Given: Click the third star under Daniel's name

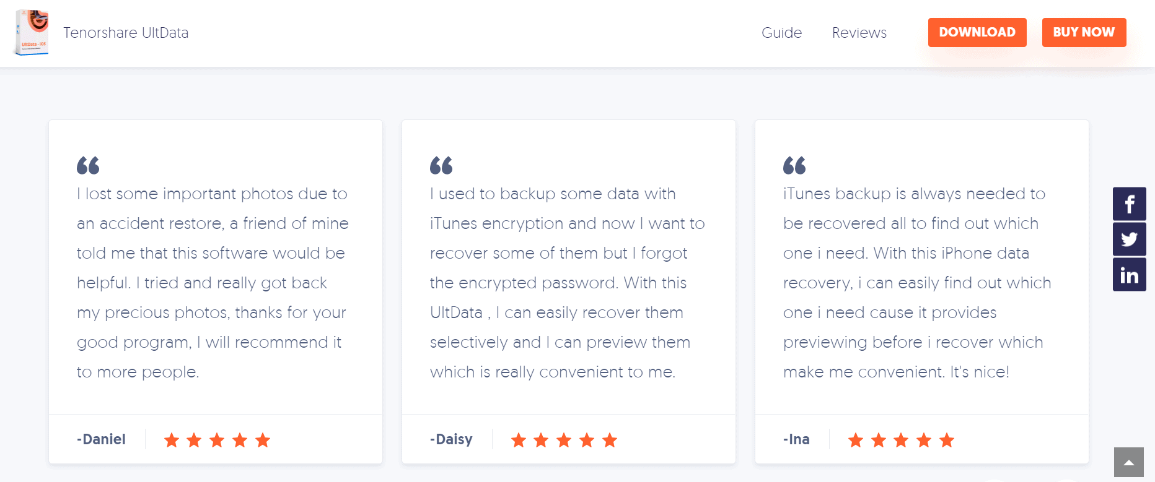Looking at the screenshot, I should click(217, 440).
